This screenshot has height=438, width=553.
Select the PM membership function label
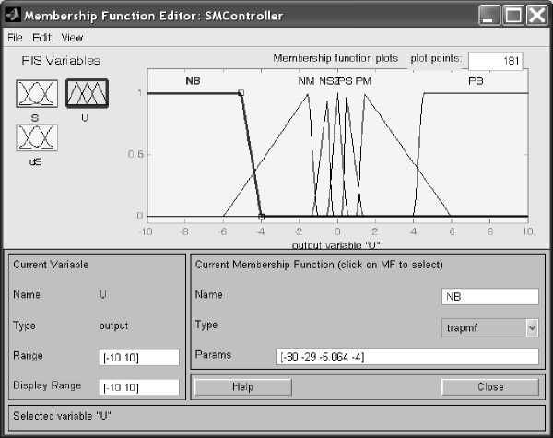(364, 81)
